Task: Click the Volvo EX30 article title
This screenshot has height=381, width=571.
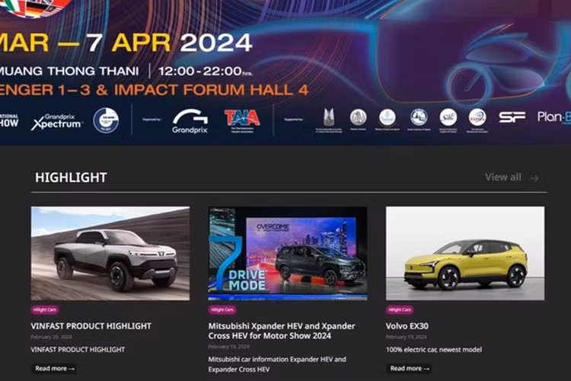Action: pyautogui.click(x=407, y=326)
